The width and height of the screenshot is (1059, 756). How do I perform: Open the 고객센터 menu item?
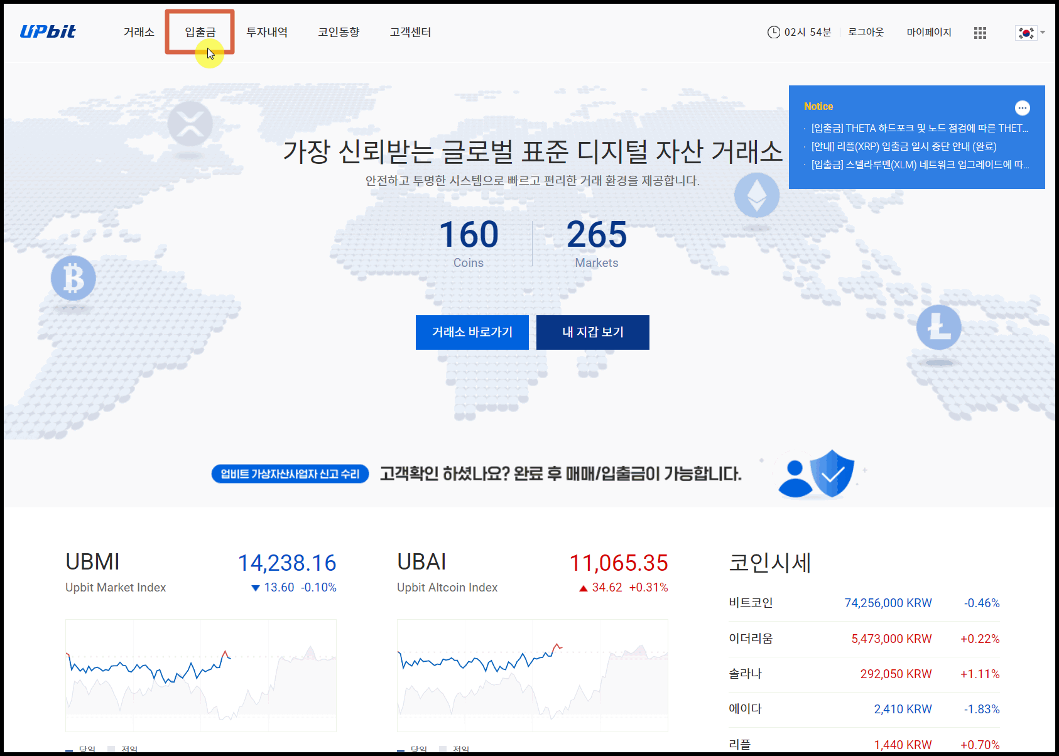coord(410,32)
